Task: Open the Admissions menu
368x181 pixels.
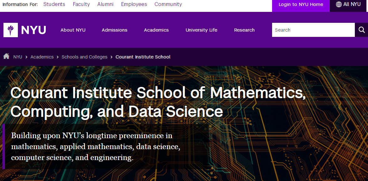Action: point(114,30)
